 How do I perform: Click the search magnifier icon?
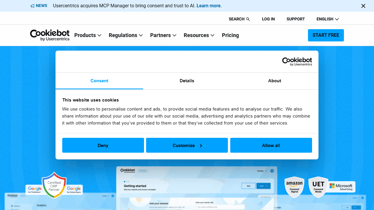[248, 19]
